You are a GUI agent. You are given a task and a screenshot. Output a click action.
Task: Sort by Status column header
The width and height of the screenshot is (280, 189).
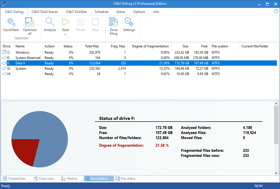tap(66, 46)
